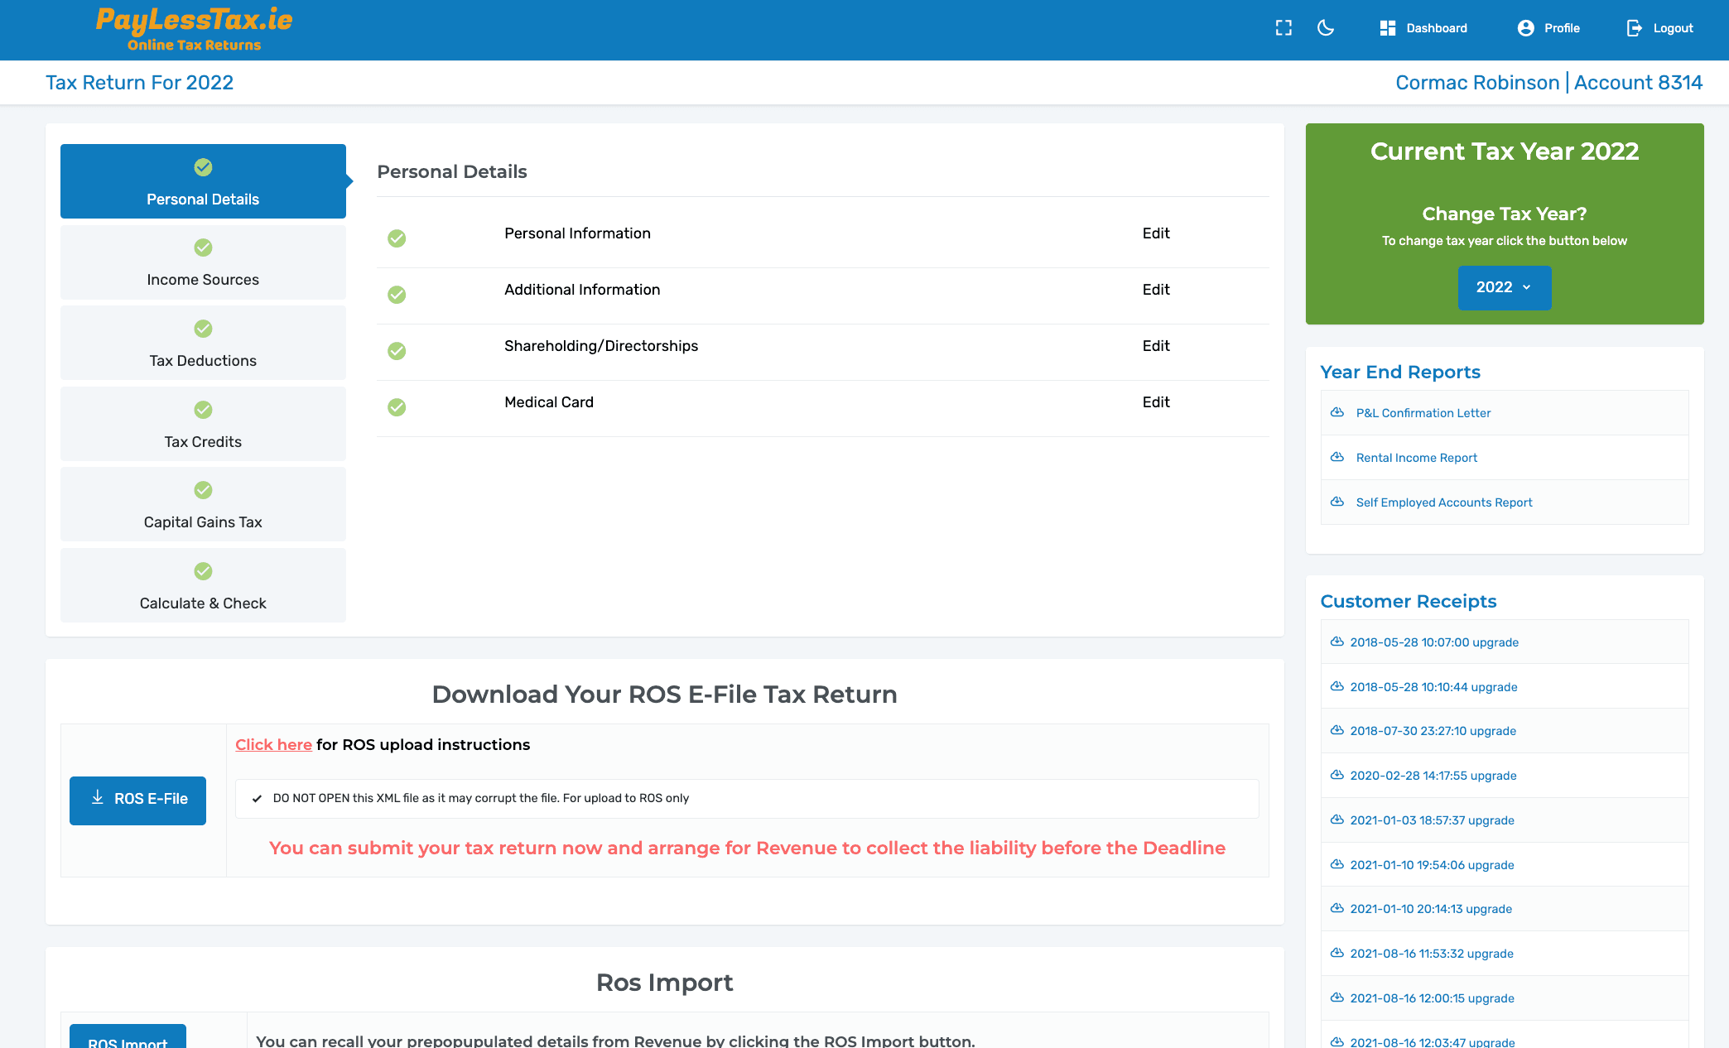1729x1048 pixels.
Task: Download the Self Employed Accounts Report
Action: [x=1443, y=502]
